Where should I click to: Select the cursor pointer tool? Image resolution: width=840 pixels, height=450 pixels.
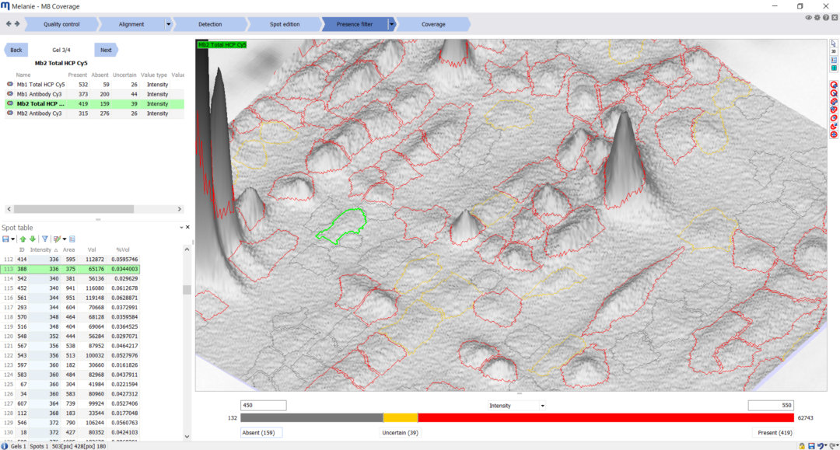(x=834, y=43)
